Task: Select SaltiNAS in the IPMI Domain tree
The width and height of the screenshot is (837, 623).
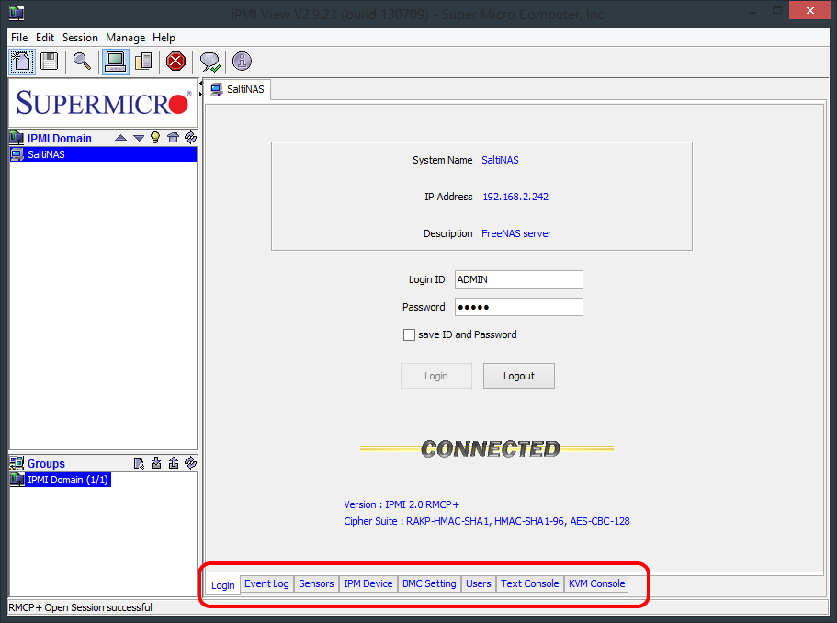Action: point(104,154)
